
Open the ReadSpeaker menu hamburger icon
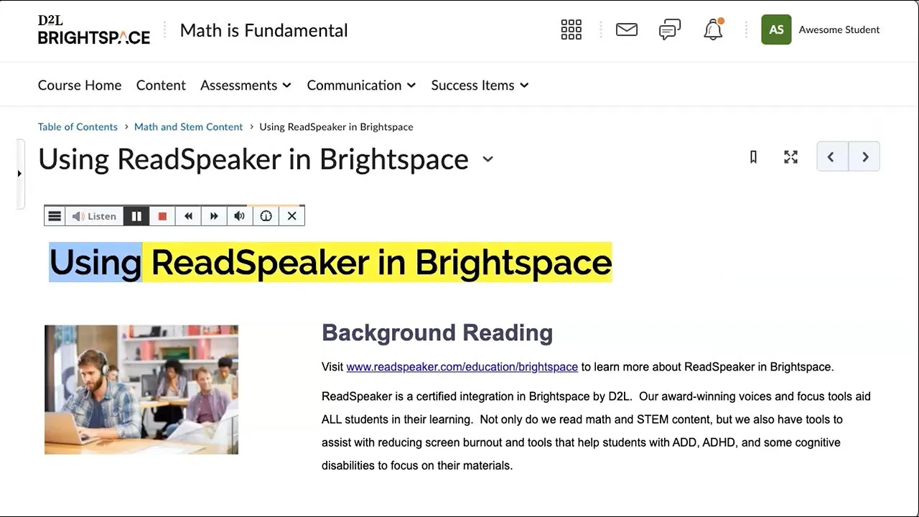click(x=55, y=216)
